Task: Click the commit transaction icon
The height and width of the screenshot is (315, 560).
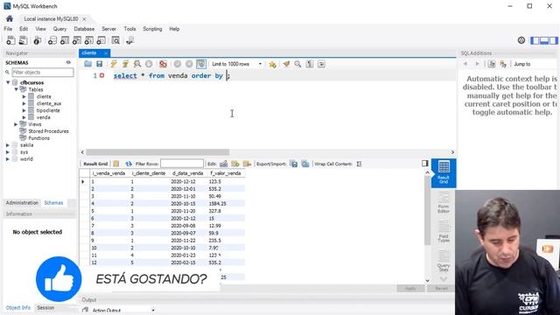Action: [x=178, y=64]
